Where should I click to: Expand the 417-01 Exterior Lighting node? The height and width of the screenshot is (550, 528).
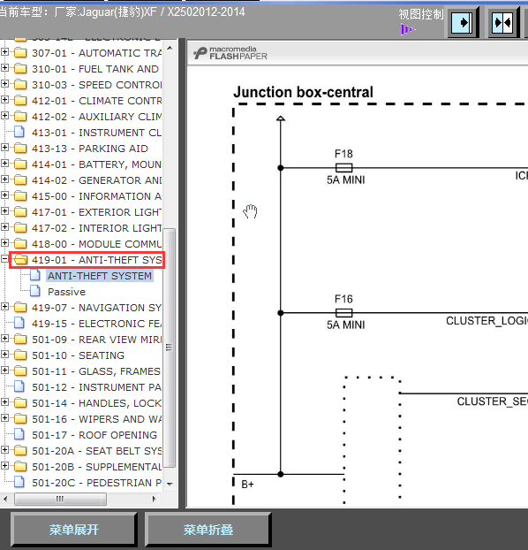pos(4,211)
